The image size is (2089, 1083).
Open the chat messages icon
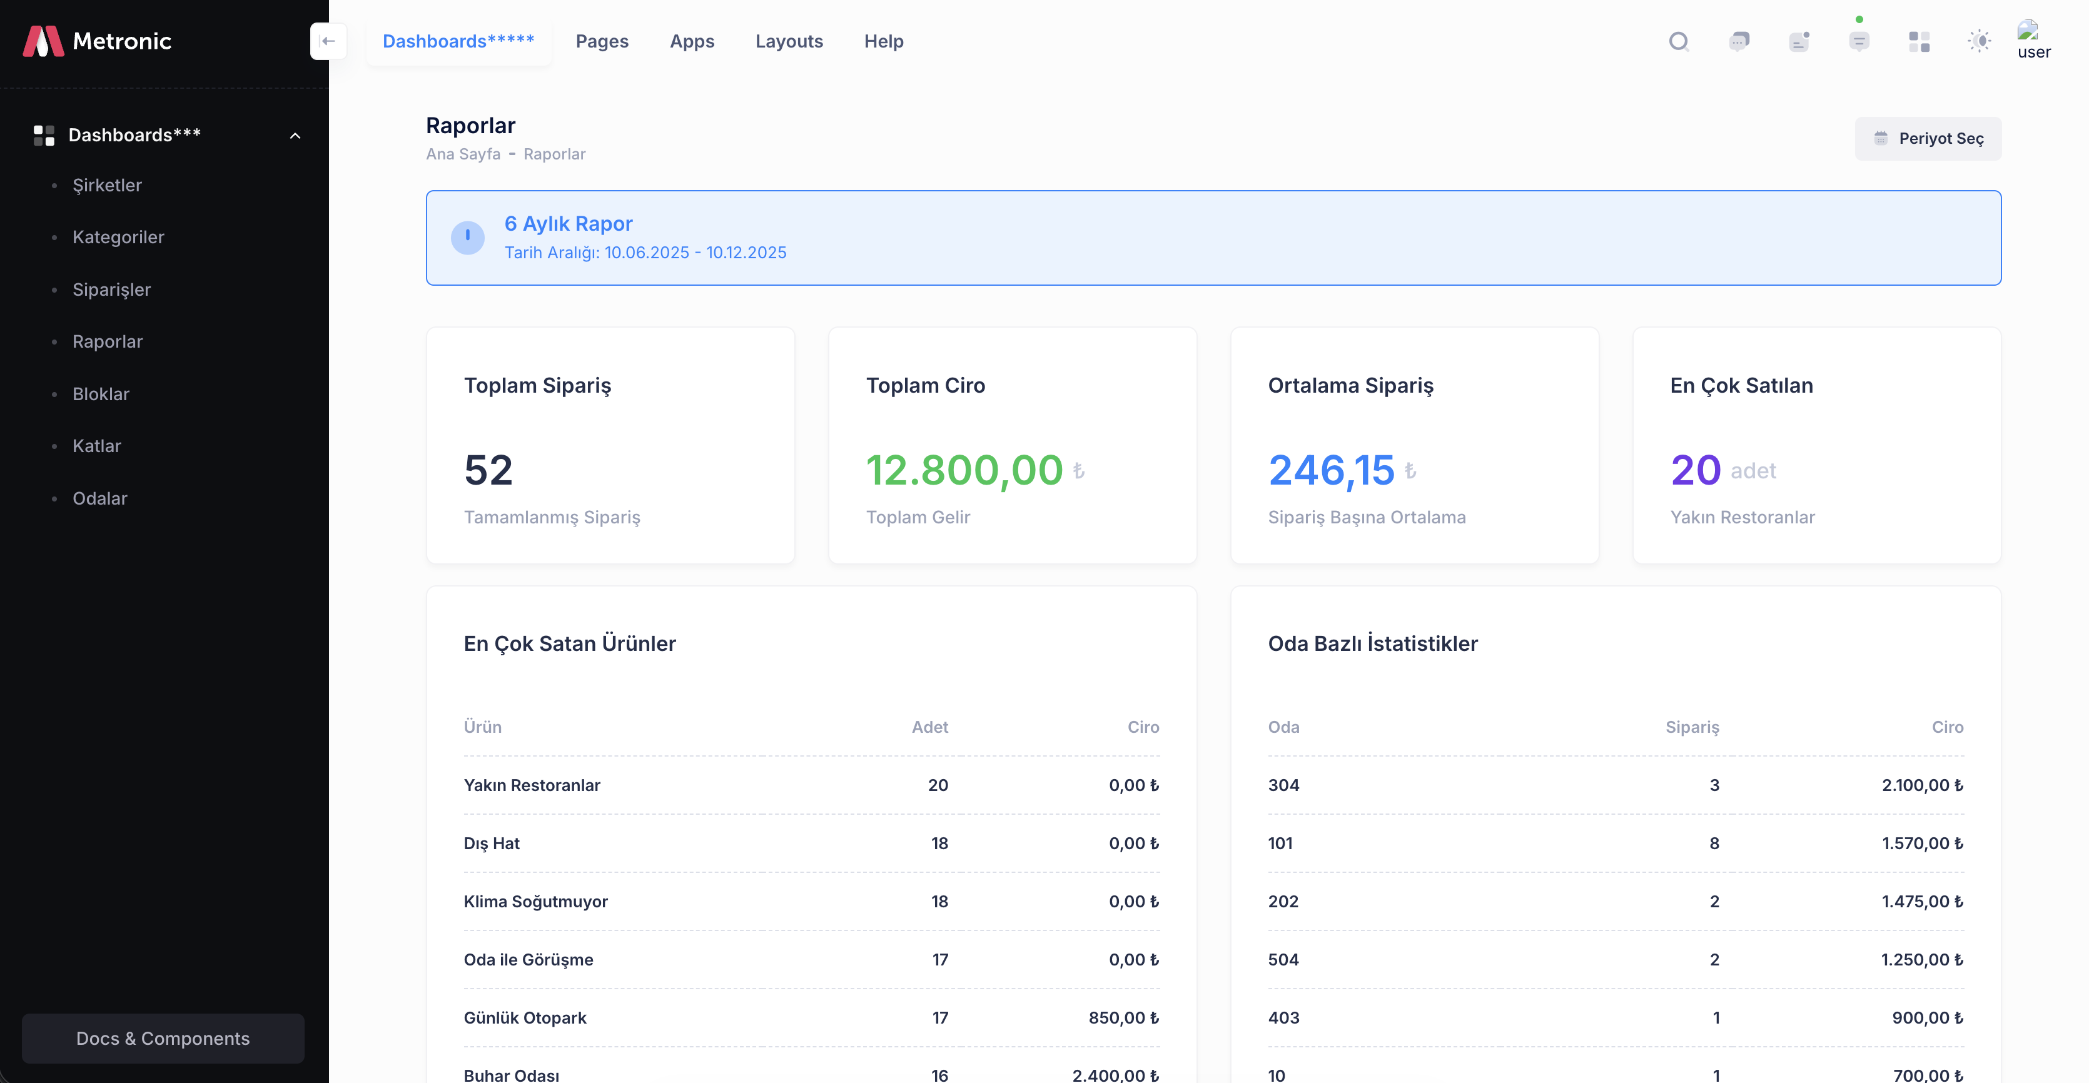point(1739,41)
